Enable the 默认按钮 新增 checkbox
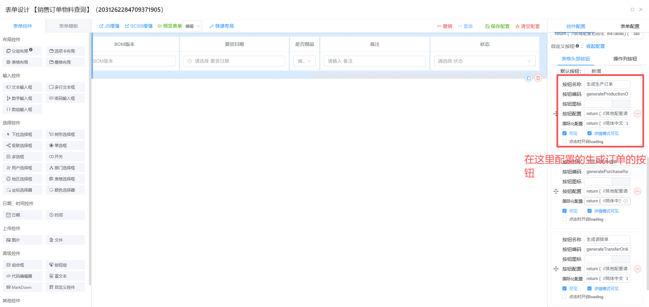Viewport: 649px width, 307px height. tap(586, 71)
